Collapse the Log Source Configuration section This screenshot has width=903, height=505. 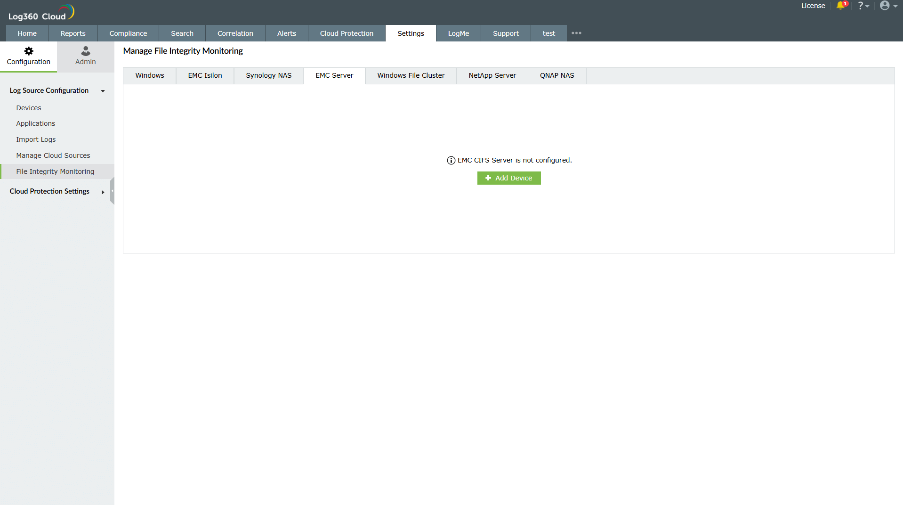coord(103,91)
